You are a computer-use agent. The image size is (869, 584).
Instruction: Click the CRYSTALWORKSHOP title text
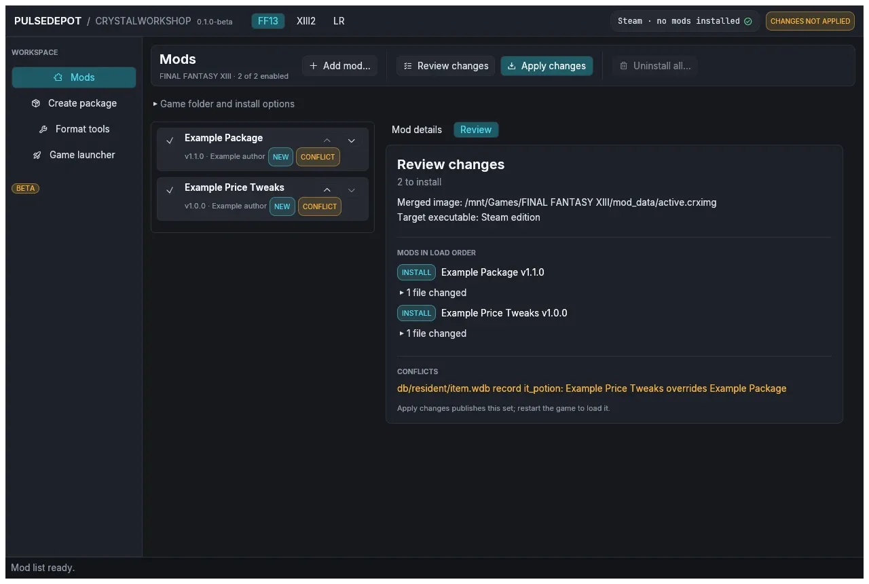[143, 21]
